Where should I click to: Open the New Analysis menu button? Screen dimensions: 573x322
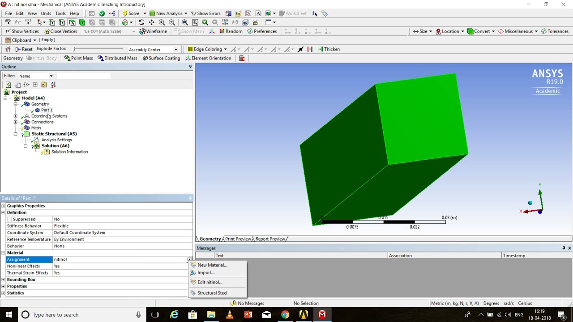click(168, 13)
